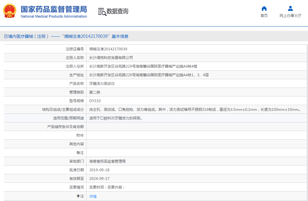Click the national emblem logo

click(x=10, y=11)
